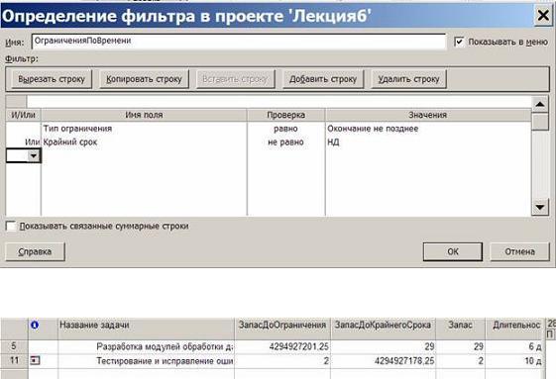The image size is (556, 379).
Task: Select row header 11 in task table
Action: 14,361
